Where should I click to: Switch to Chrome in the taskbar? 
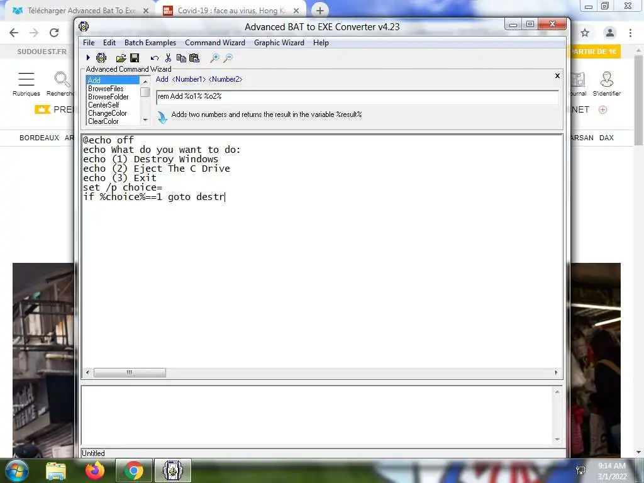click(134, 470)
